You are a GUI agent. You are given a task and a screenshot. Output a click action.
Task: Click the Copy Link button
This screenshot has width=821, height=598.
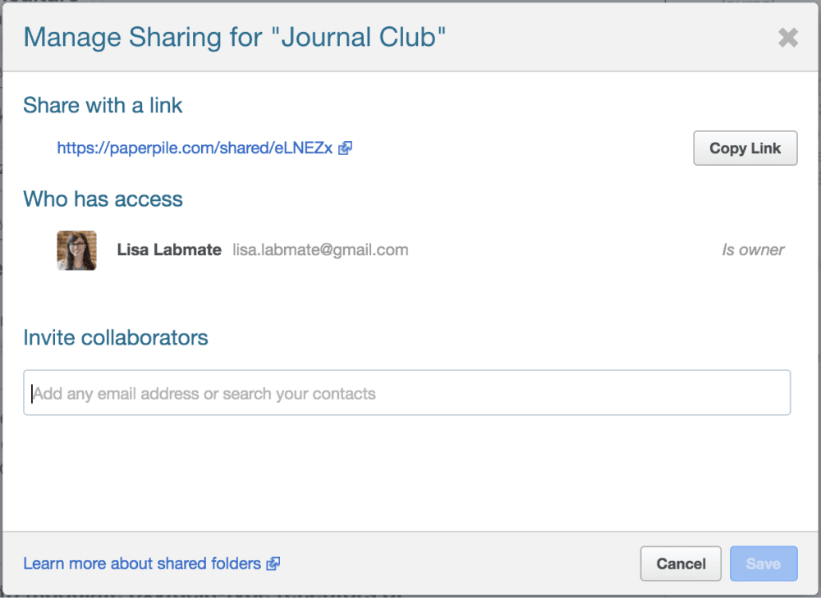(x=745, y=148)
